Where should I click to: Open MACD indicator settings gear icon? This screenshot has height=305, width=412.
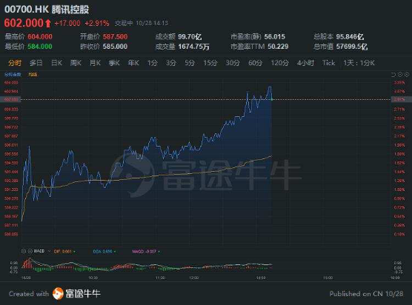(x=24, y=252)
